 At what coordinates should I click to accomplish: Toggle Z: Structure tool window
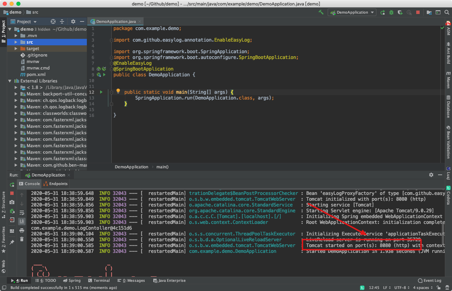pos(3,205)
